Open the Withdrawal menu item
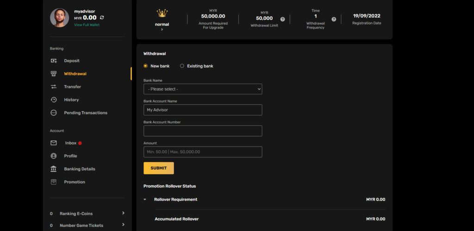The image size is (474, 231). (x=75, y=73)
